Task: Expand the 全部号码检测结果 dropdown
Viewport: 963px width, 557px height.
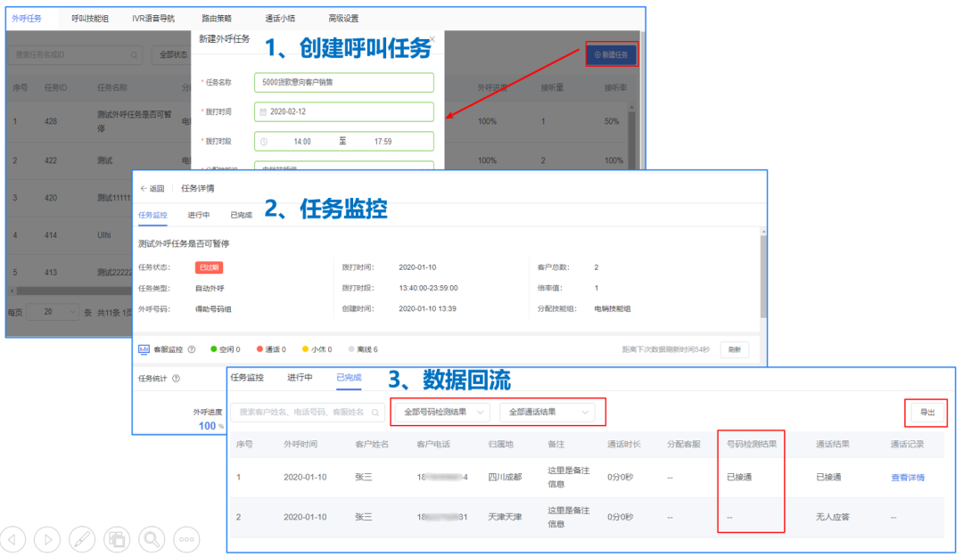Action: (442, 412)
